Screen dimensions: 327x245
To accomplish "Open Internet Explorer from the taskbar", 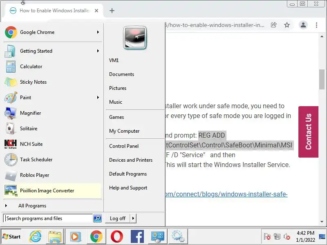I will [x=35, y=236].
